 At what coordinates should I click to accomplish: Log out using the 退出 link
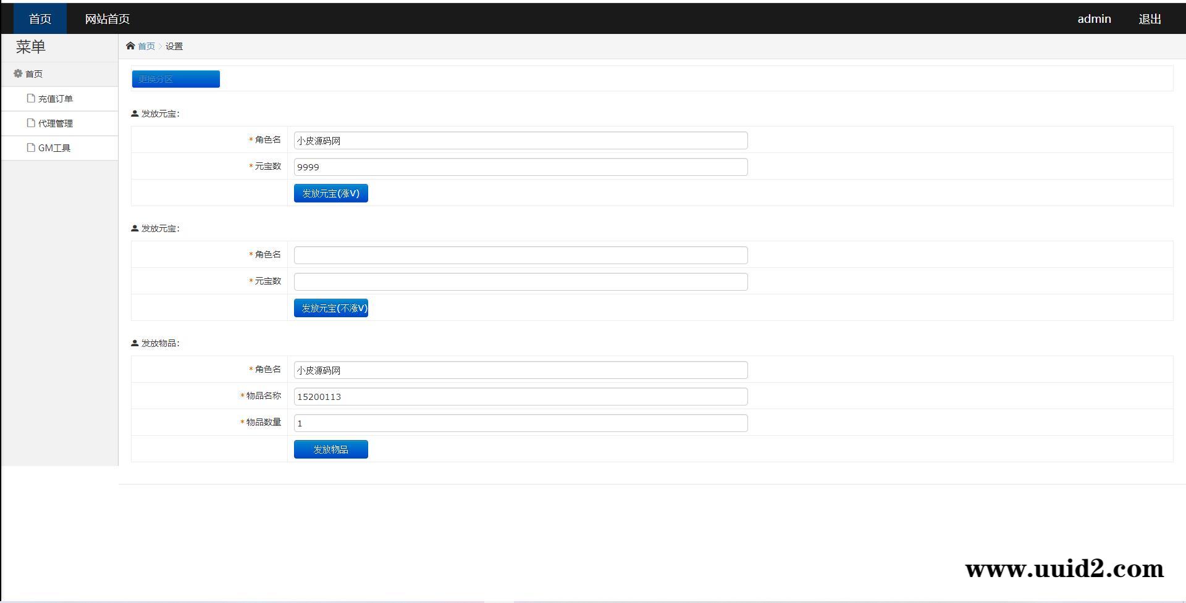(x=1150, y=19)
